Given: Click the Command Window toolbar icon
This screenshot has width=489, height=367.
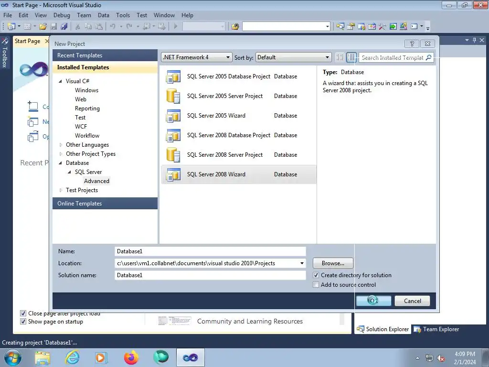Looking at the screenshot, I should pyautogui.click(x=414, y=27).
